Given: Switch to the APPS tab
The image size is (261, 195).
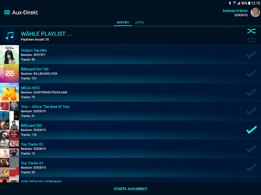Looking at the screenshot, I should pos(140,22).
